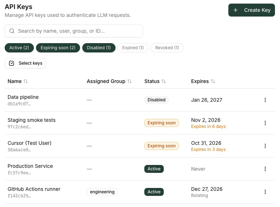
Task: Toggle the Active (2) filter chip
Action: click(19, 48)
